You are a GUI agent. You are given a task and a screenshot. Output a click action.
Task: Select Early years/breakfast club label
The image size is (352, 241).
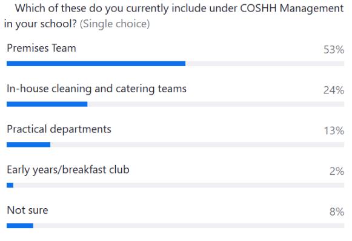(68, 170)
